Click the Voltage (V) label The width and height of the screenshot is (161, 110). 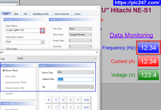click(123, 75)
